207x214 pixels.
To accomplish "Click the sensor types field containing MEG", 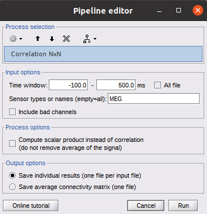I will pyautogui.click(x=154, y=99).
